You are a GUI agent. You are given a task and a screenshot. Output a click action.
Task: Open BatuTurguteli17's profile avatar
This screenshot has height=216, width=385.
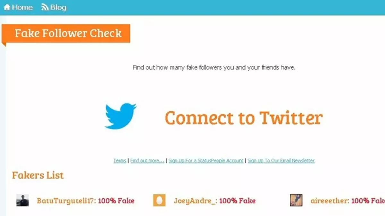22,200
